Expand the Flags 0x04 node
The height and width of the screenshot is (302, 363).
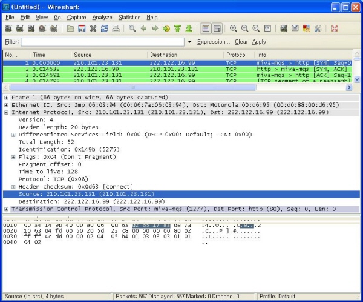pyautogui.click(x=13, y=157)
